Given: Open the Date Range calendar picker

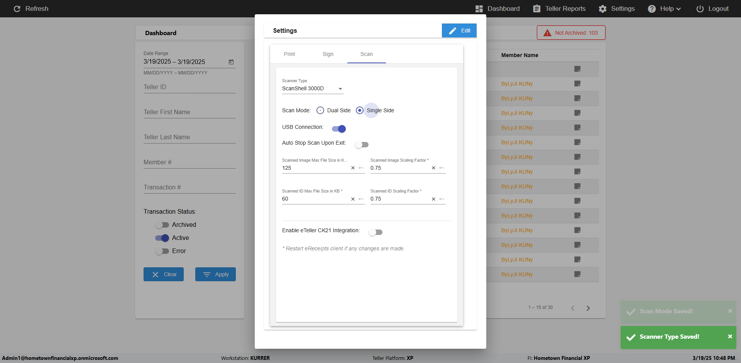Looking at the screenshot, I should pyautogui.click(x=231, y=62).
